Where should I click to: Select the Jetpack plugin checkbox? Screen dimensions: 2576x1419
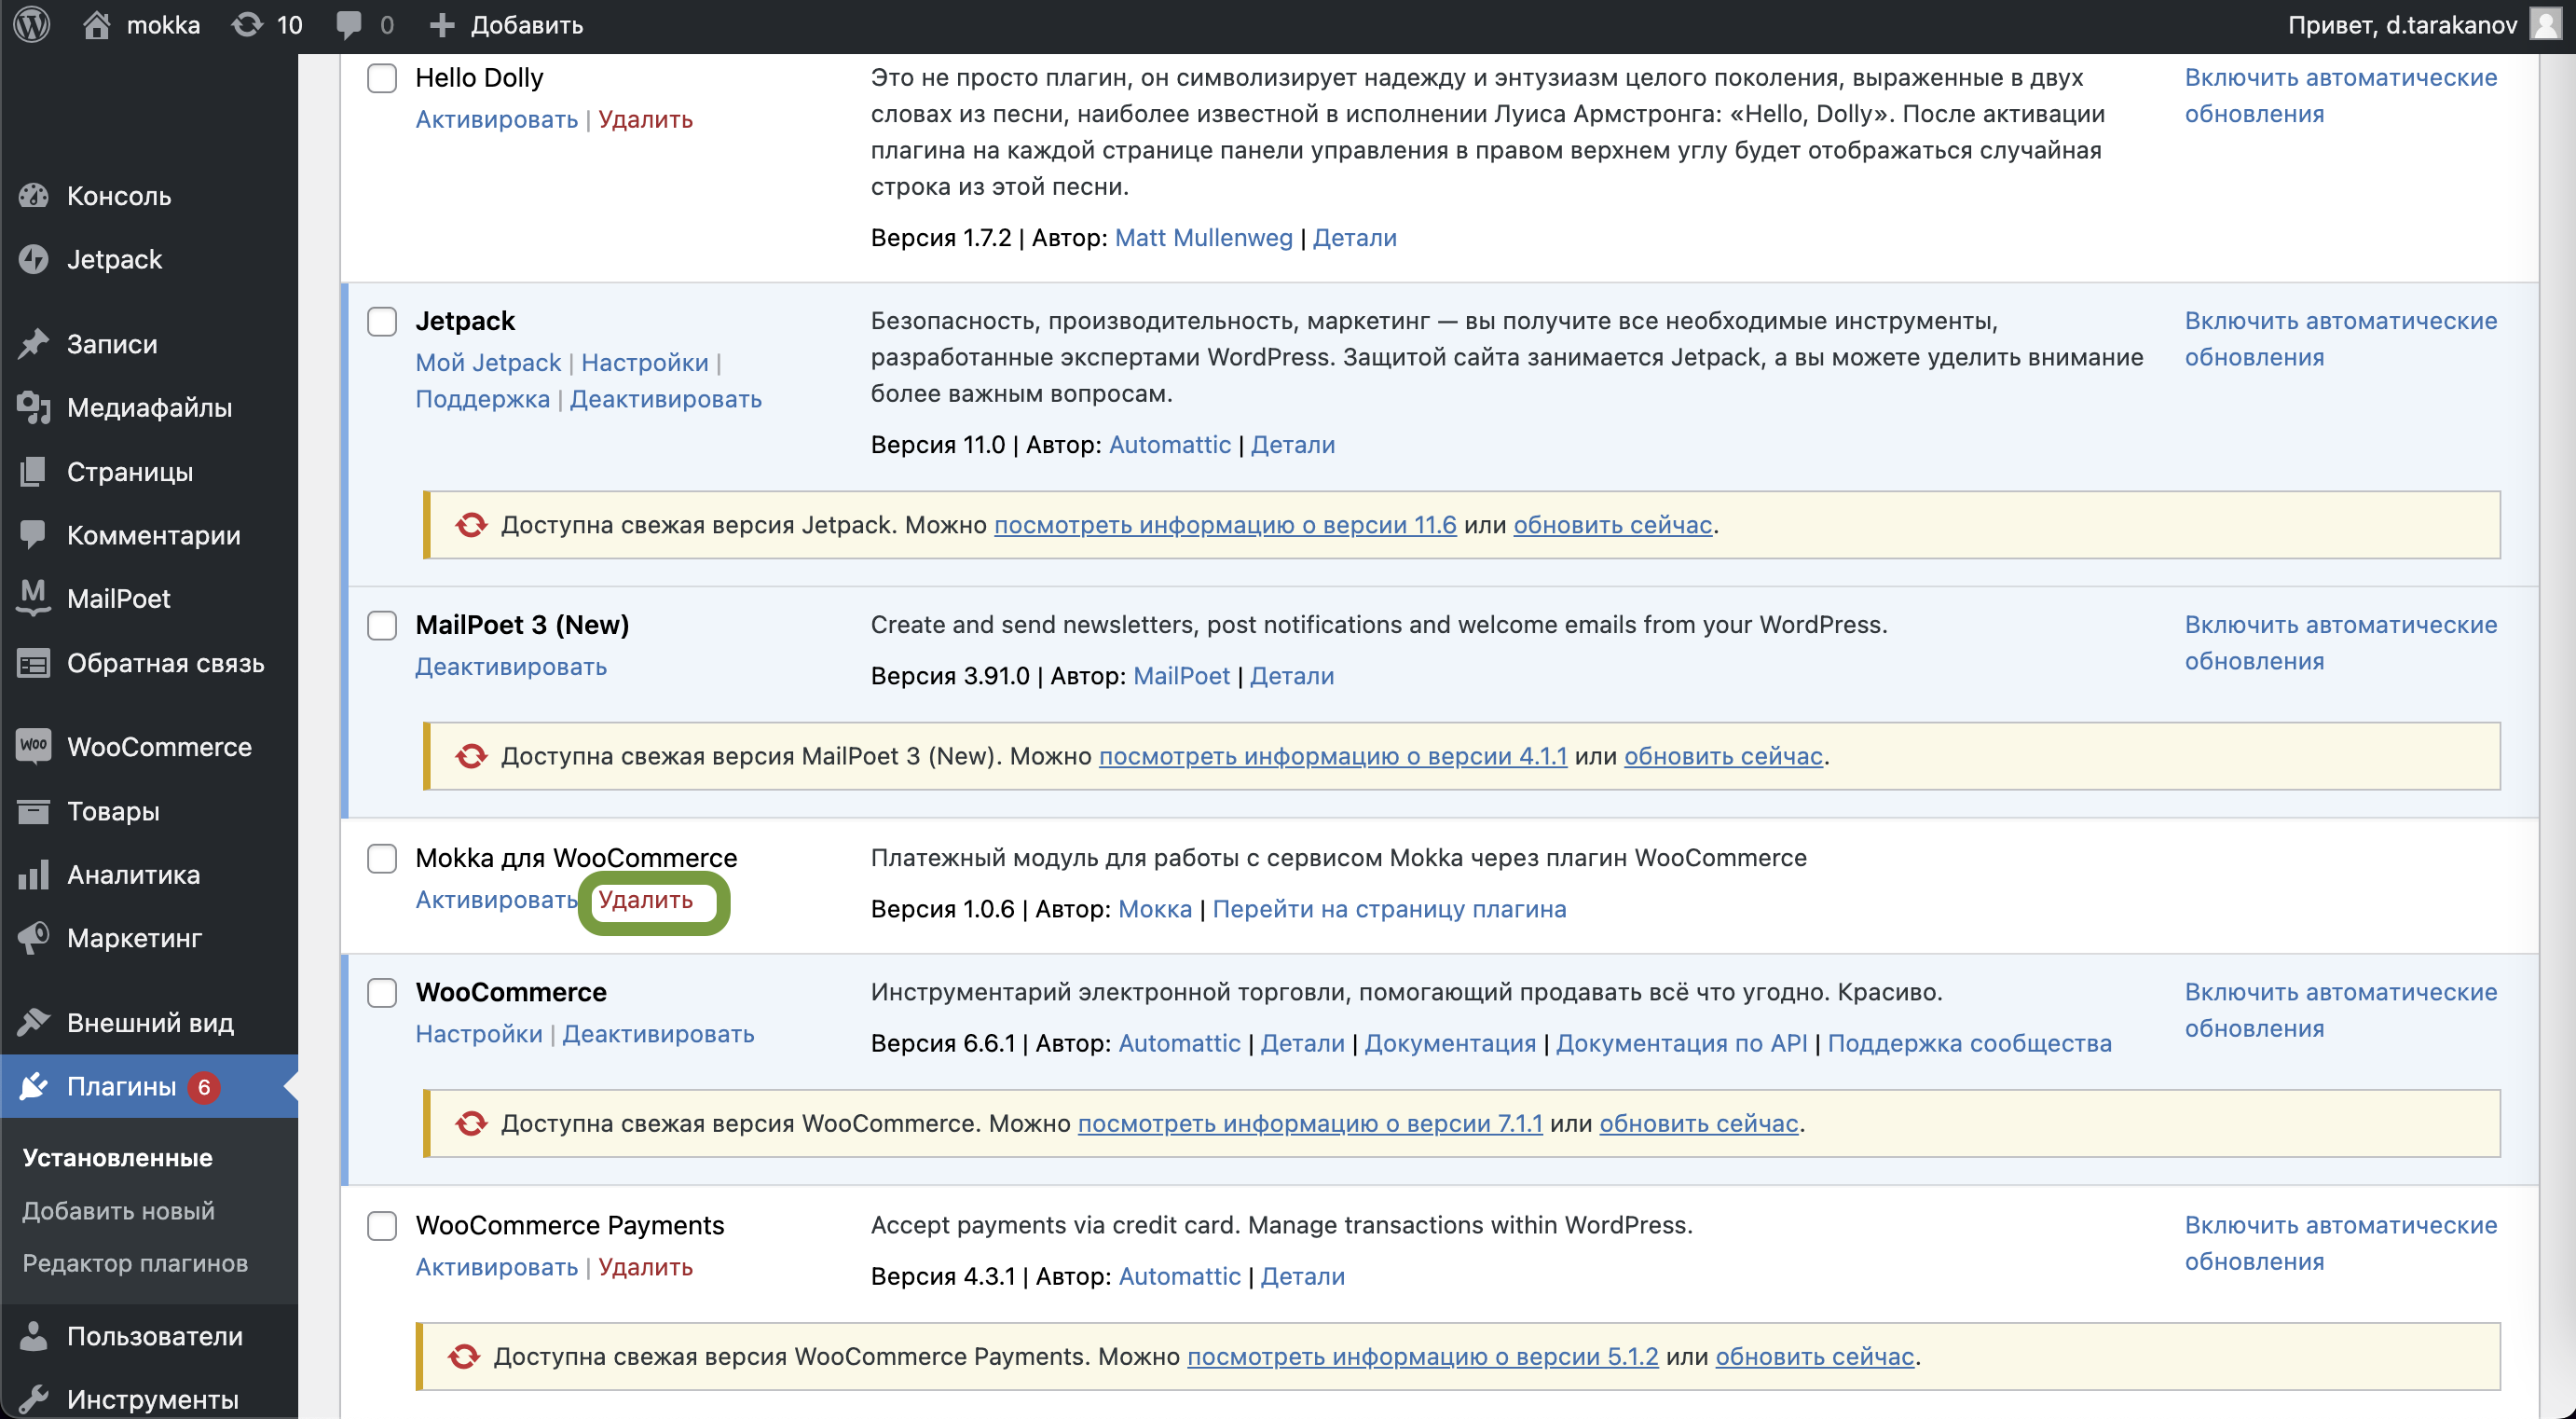[382, 322]
